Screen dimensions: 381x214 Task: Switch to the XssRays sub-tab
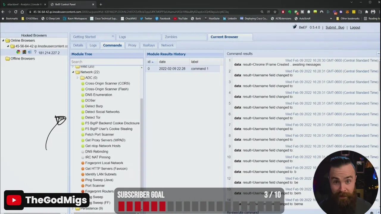pos(149,45)
